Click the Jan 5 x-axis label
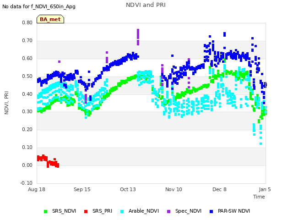Screen dimensions: 293x220 coord(265,189)
